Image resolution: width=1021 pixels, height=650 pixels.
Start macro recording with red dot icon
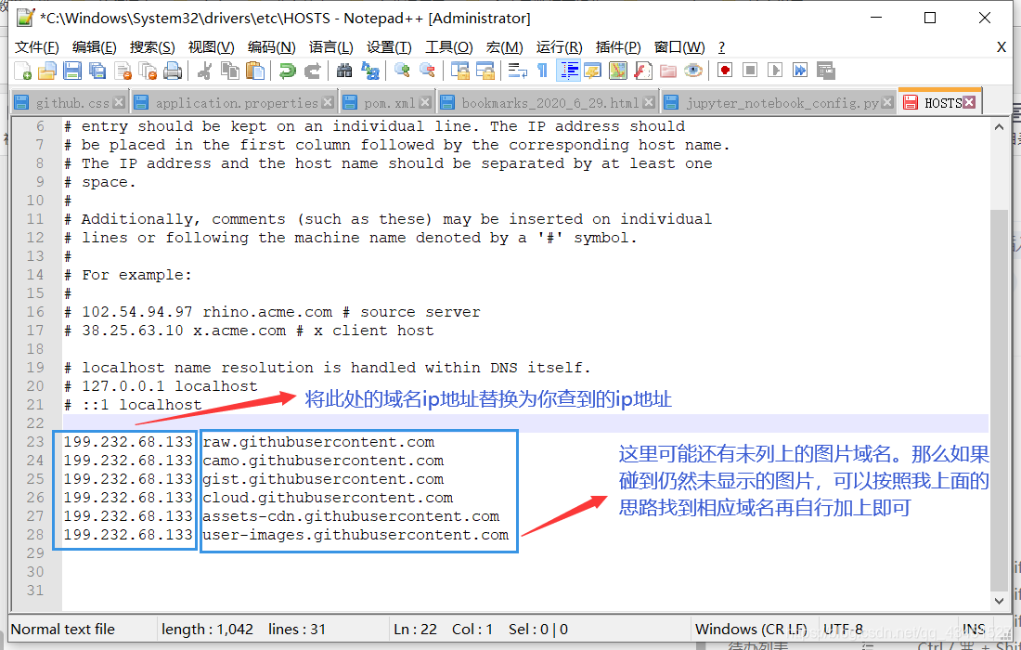(x=725, y=71)
